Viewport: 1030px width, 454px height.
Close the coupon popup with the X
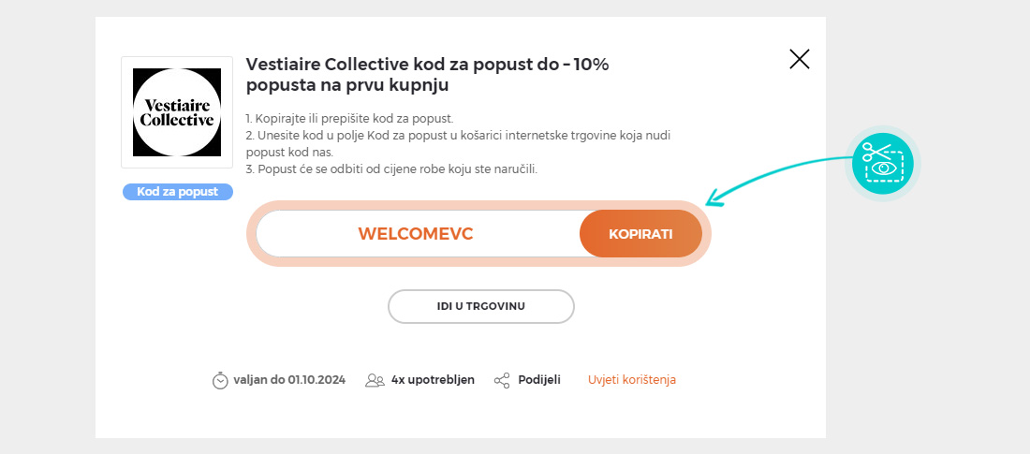click(x=799, y=60)
